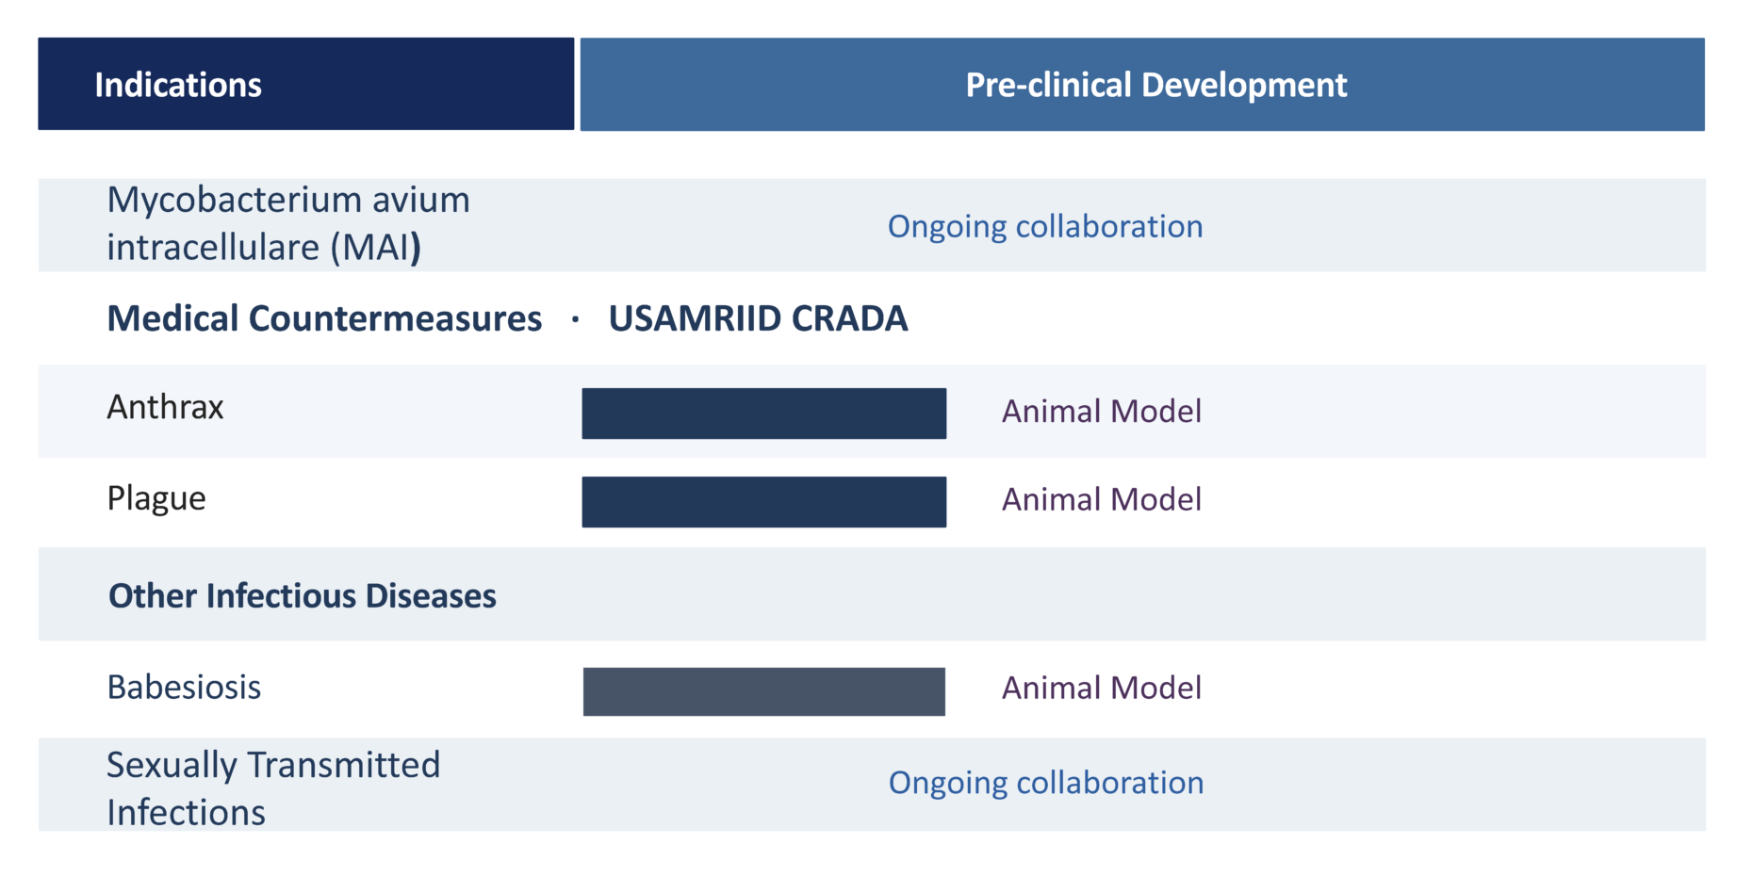
Task: Click Animal Model beside the Babesiosis bar
Action: tap(1101, 688)
